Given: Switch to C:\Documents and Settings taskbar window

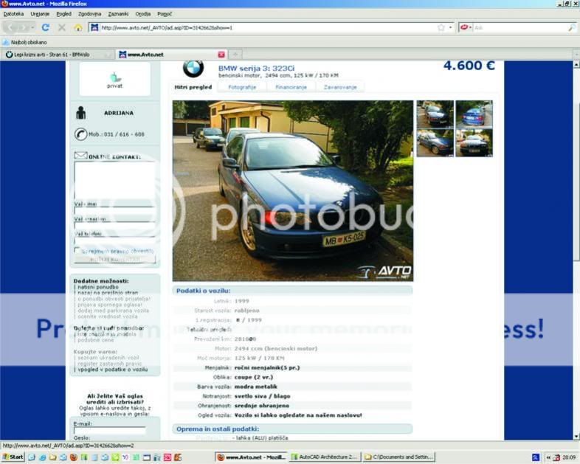Looking at the screenshot, I should click(398, 457).
